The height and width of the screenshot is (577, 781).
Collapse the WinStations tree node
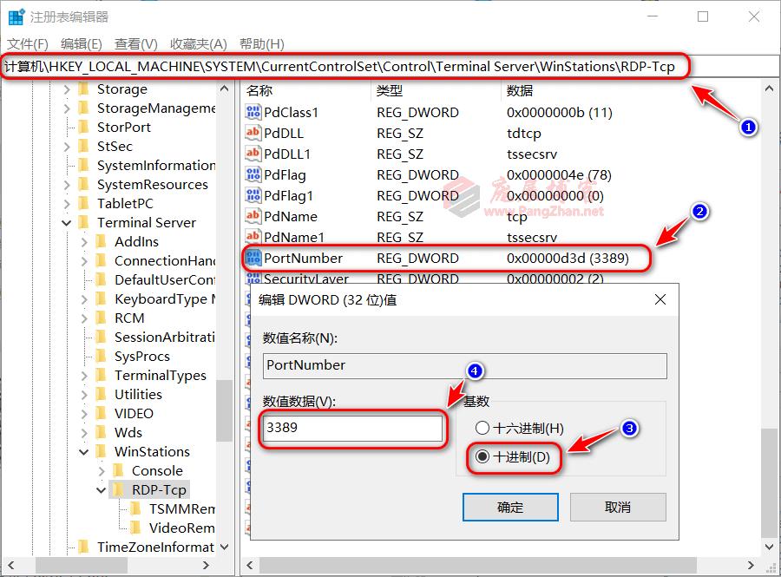84,451
